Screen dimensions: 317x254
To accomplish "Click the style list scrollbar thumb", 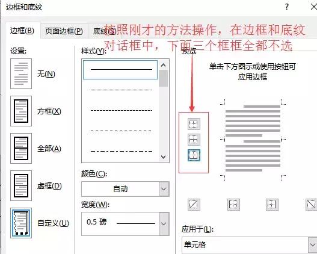I will [x=164, y=78].
